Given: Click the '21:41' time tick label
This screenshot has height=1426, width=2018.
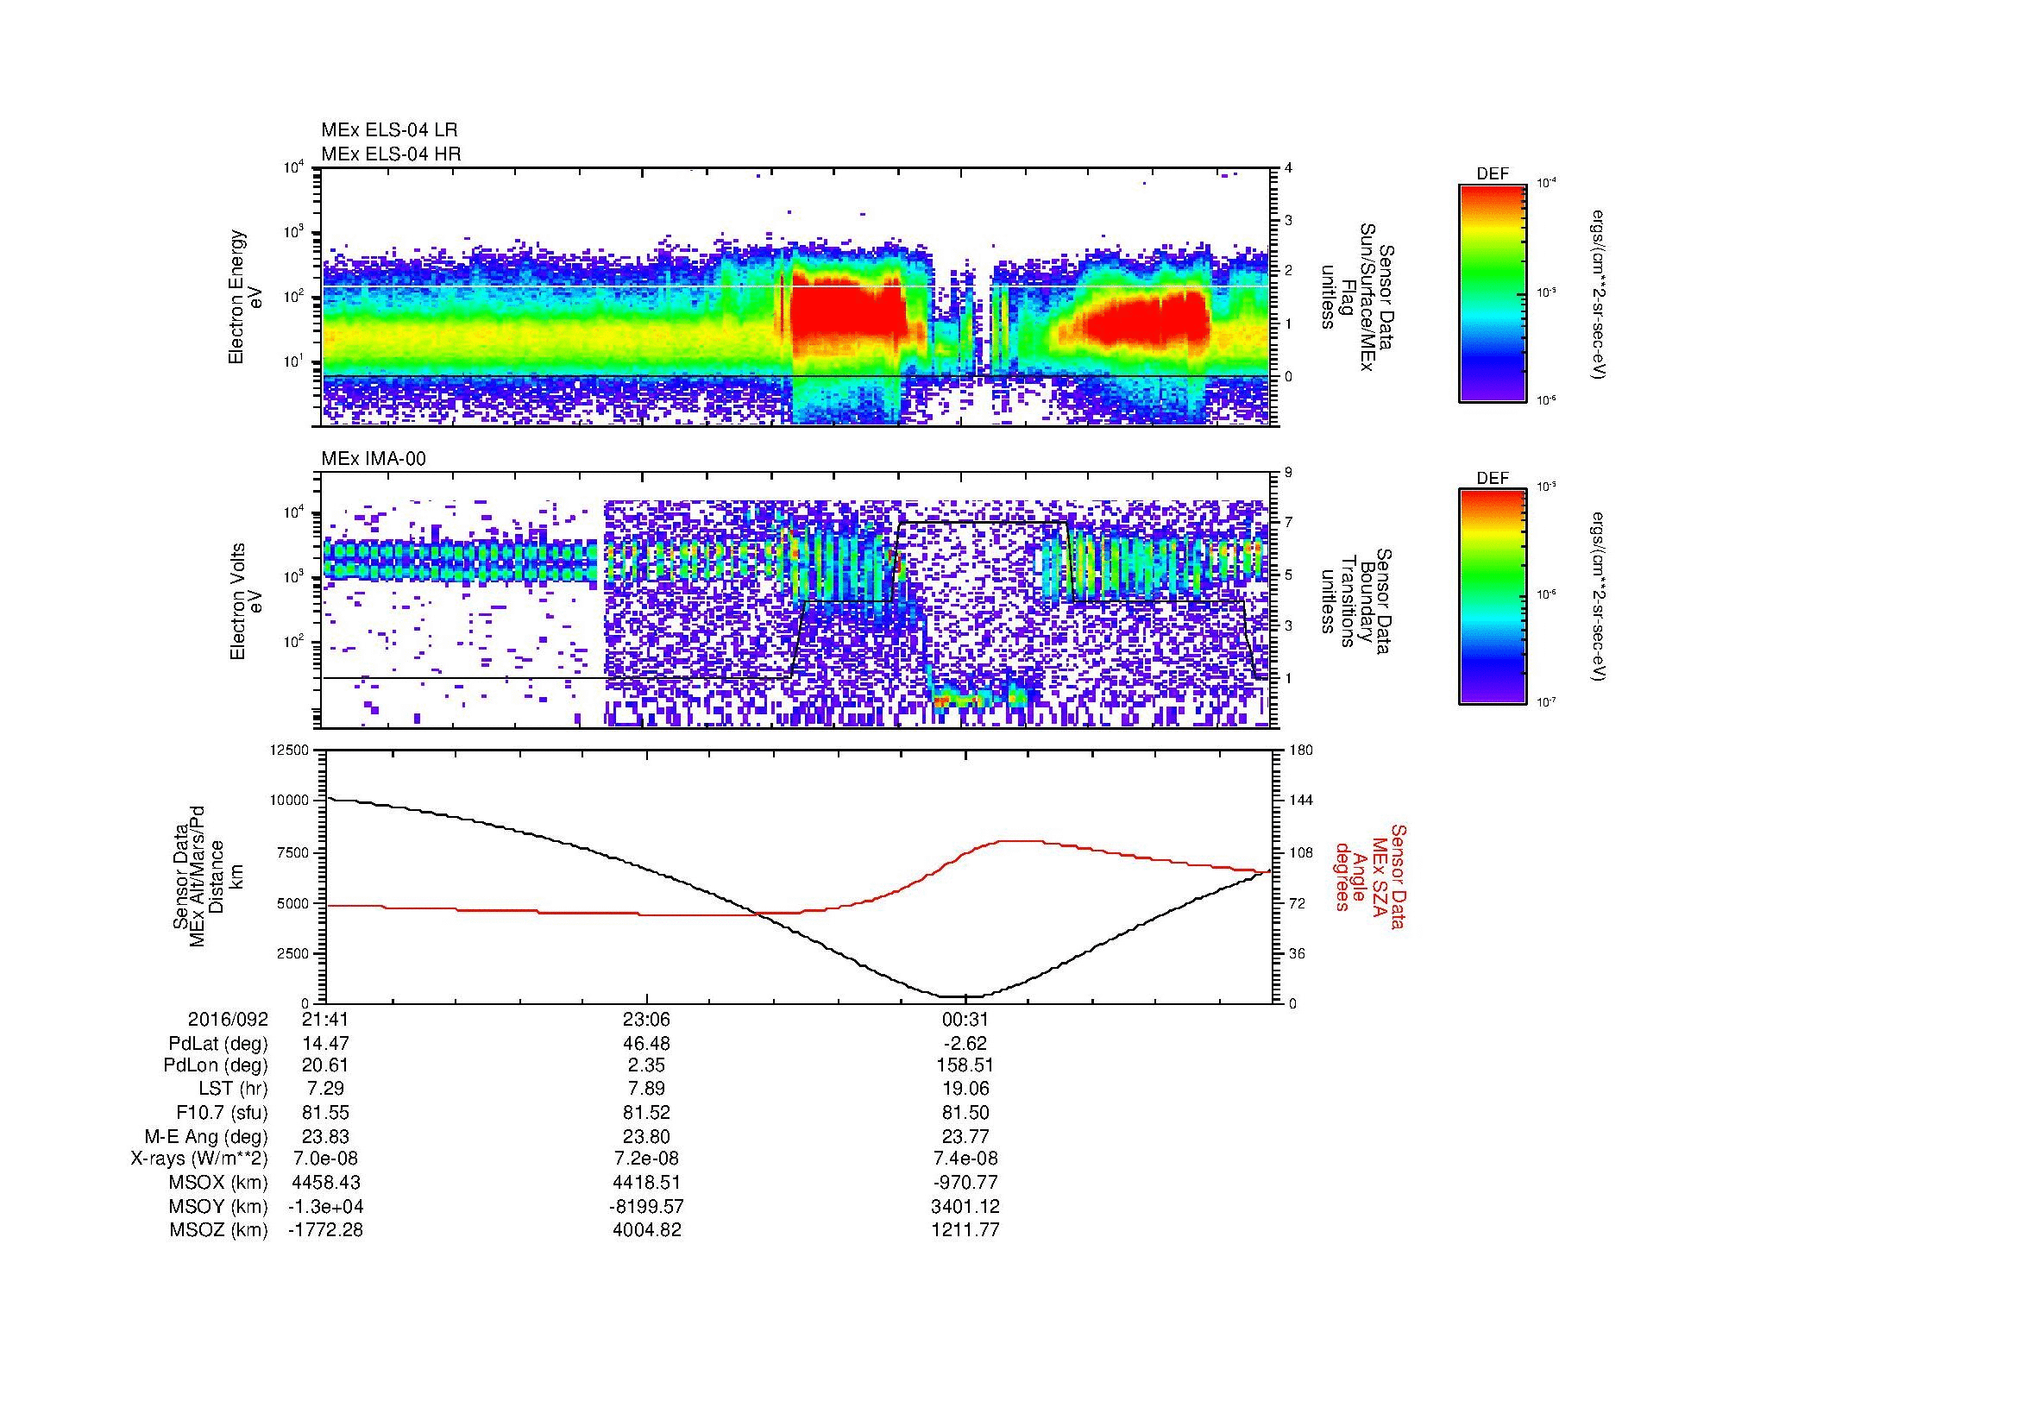Looking at the screenshot, I should [x=325, y=1020].
